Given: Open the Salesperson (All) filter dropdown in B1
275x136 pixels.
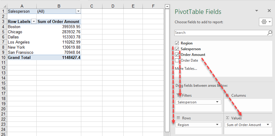Looking at the screenshot, I should (79, 11).
